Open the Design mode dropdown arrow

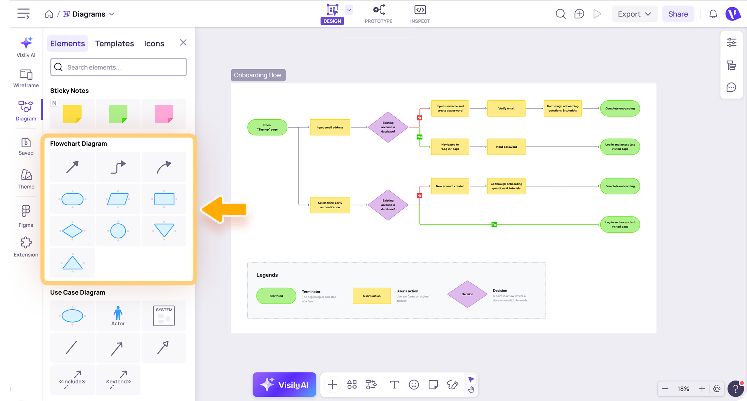[349, 10]
